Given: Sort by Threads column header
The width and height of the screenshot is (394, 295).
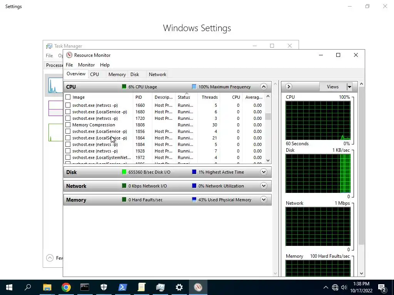Looking at the screenshot, I should click(x=210, y=97).
